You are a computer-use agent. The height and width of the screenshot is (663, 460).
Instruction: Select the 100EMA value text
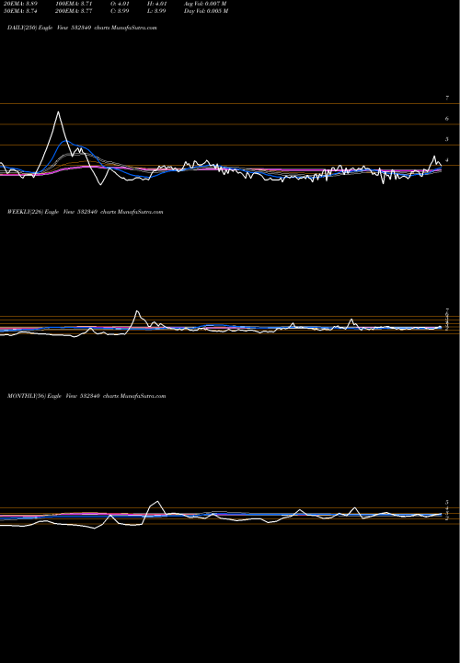pos(74,4)
